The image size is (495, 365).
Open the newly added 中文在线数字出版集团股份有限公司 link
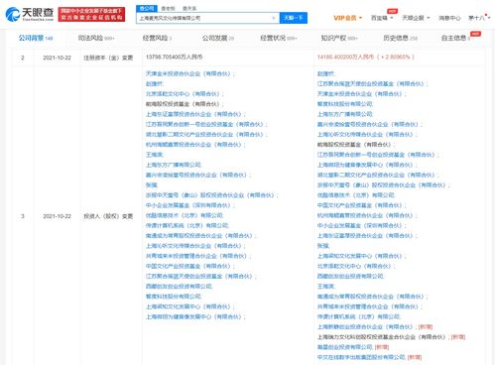(x=361, y=357)
